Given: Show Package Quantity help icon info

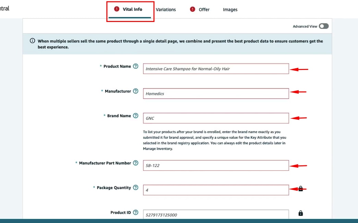Looking at the screenshot, I should tap(135, 187).
